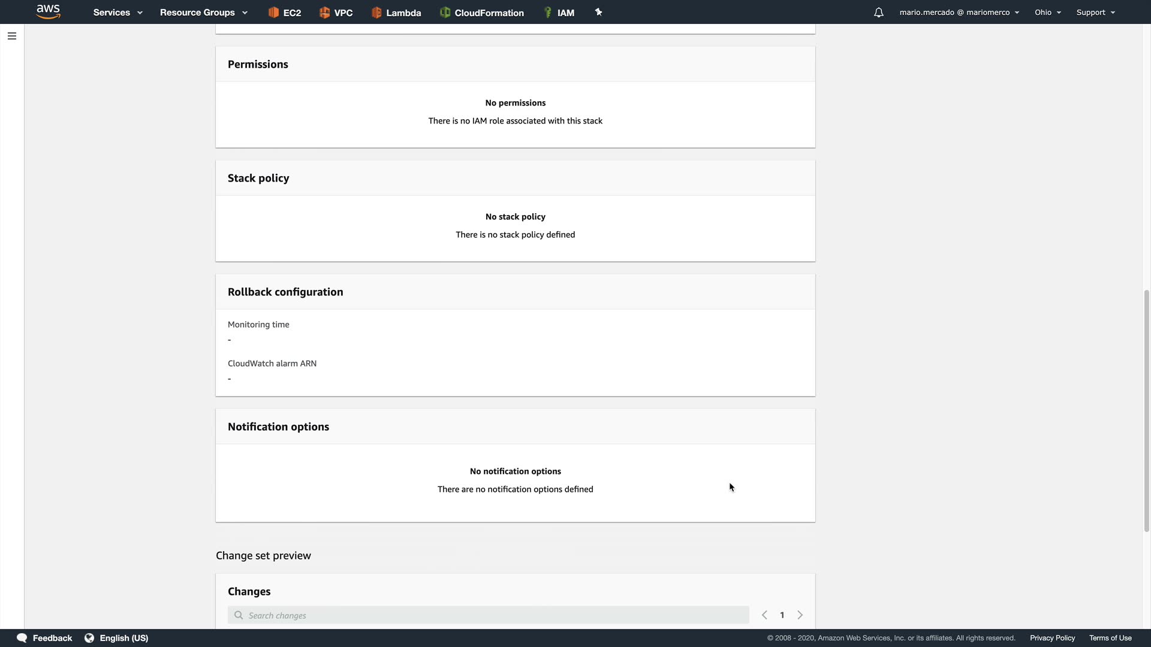The height and width of the screenshot is (647, 1151).
Task: Go to next page of changes
Action: pos(800,615)
